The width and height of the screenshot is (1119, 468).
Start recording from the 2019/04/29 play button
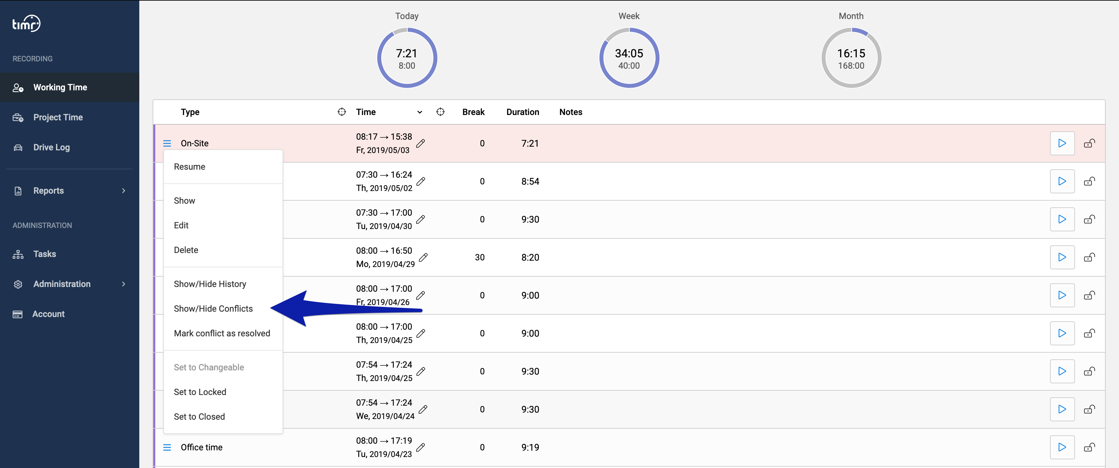(x=1062, y=258)
